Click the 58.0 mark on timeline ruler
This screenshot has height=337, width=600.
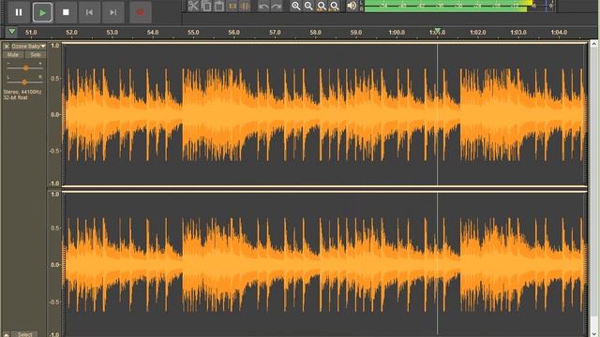315,33
